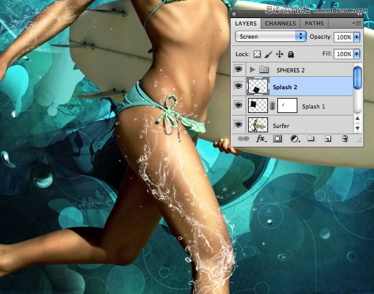
Task: Click the scroll up arrow in layers list
Action: tap(357, 118)
